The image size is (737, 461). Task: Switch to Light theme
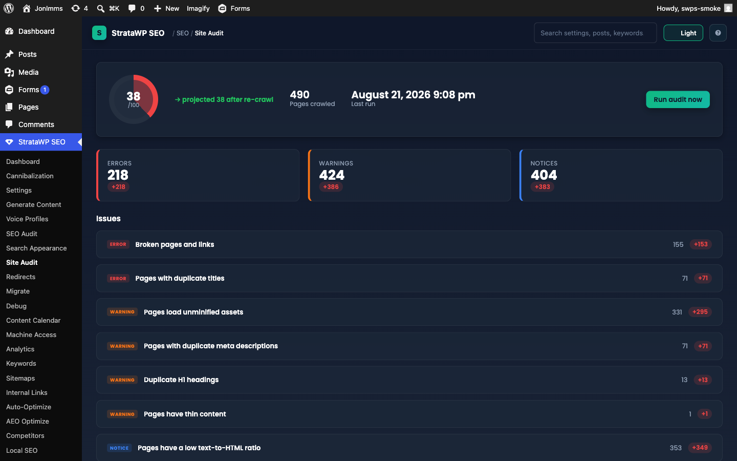(x=683, y=33)
